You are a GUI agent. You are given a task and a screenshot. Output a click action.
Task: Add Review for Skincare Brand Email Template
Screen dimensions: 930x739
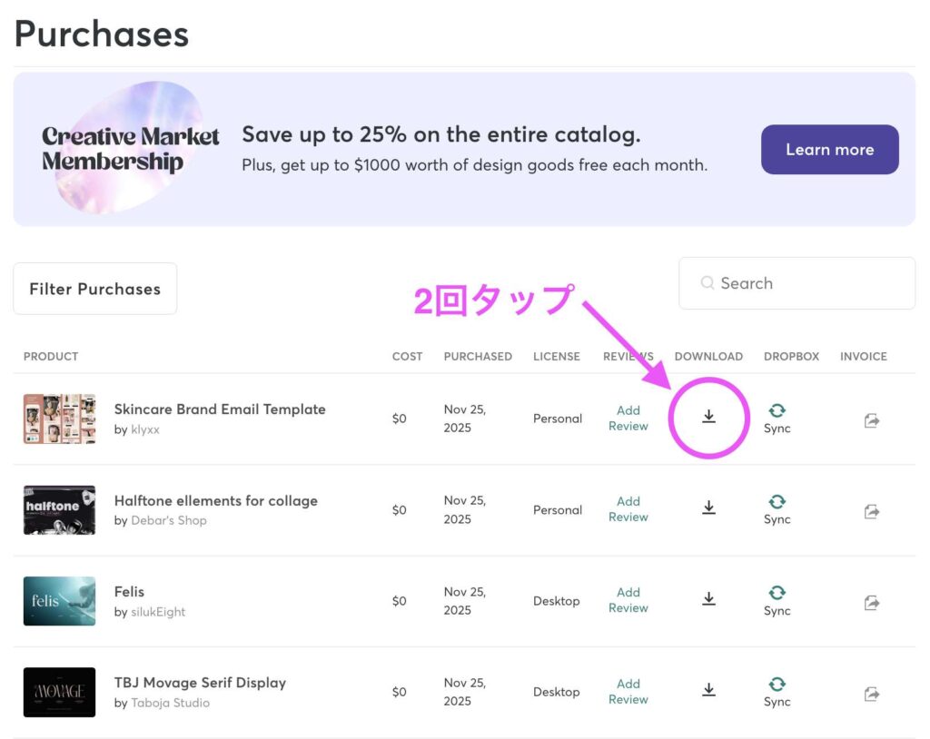coord(628,419)
